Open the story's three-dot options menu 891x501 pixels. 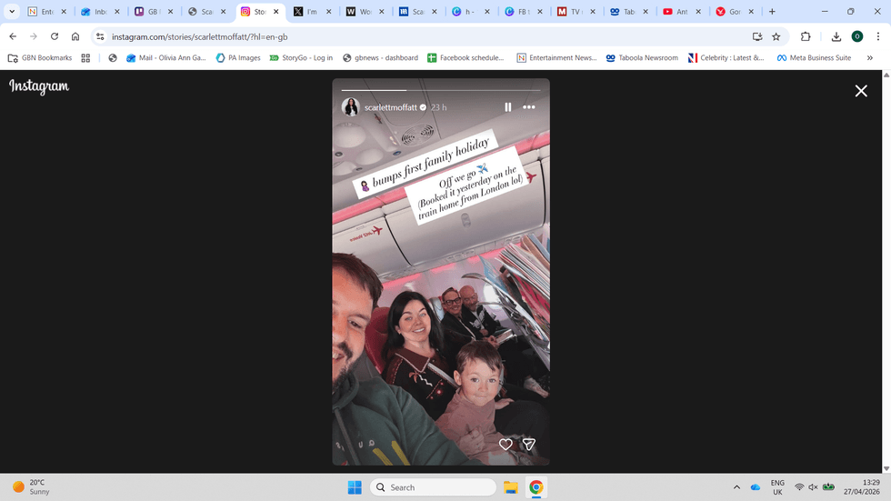[x=529, y=107]
